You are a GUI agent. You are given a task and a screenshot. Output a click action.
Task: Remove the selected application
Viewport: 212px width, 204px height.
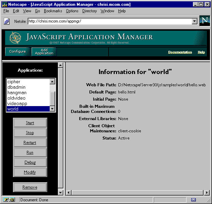(x=30, y=187)
